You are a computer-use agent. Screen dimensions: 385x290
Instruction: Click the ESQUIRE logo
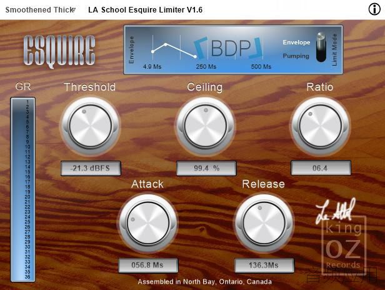[59, 51]
